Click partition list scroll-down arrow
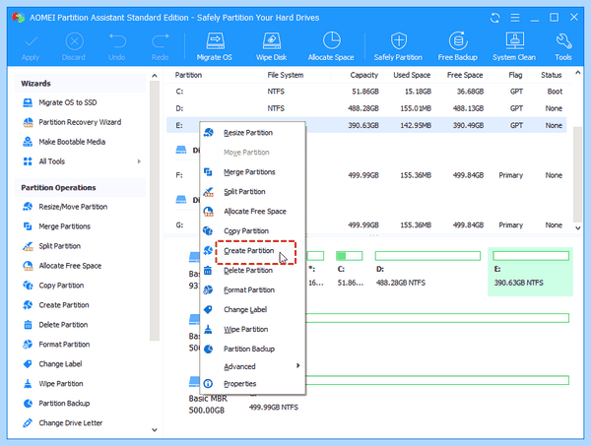This screenshot has height=446, width=591. (577, 227)
